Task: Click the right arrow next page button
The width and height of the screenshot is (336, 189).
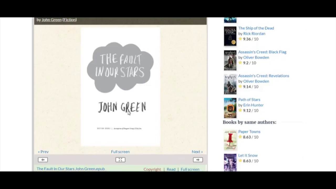Action: click(198, 160)
